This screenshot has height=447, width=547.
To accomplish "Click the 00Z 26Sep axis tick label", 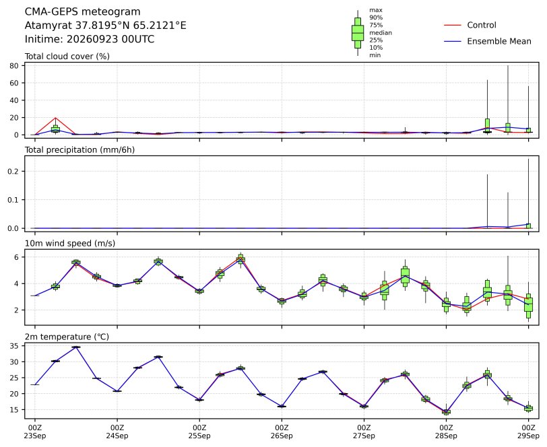I will pos(282,432).
